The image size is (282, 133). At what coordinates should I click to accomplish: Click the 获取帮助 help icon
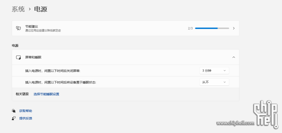coord(14,111)
